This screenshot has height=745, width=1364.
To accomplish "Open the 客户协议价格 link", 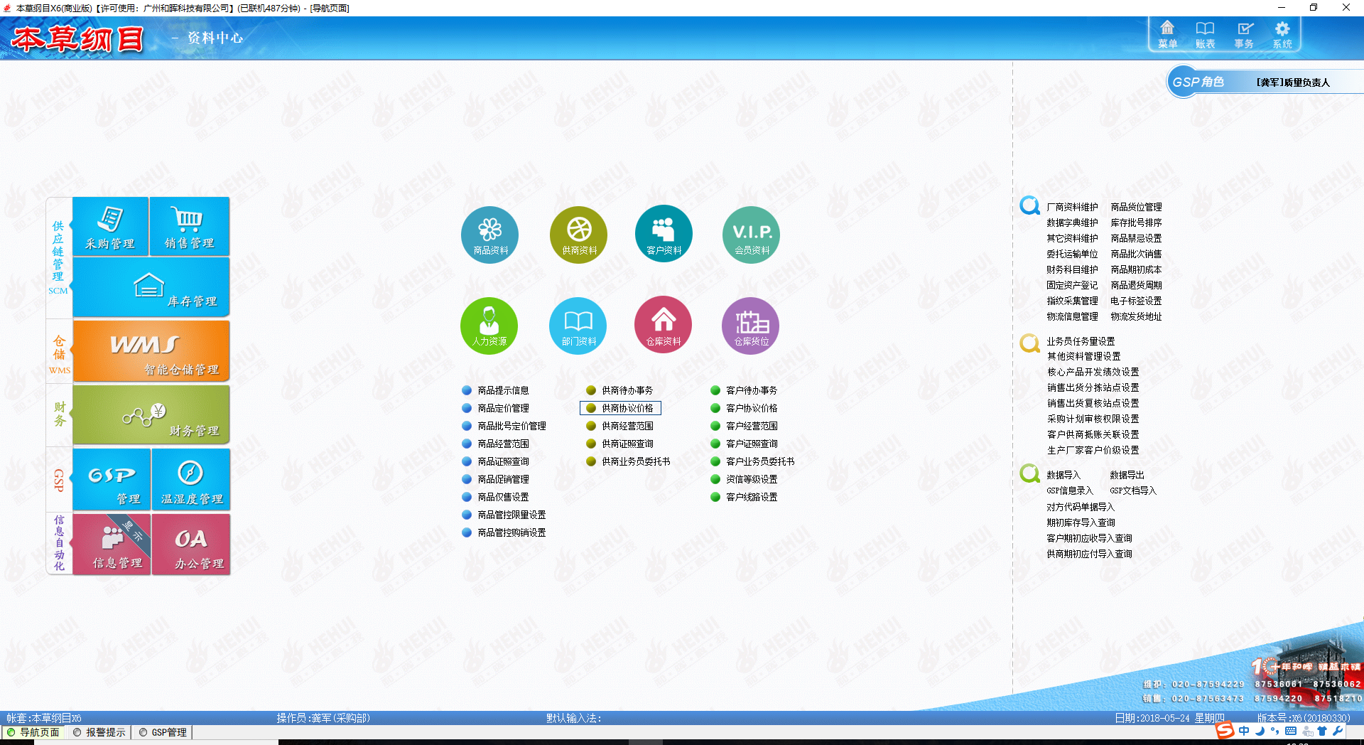I will (752, 408).
